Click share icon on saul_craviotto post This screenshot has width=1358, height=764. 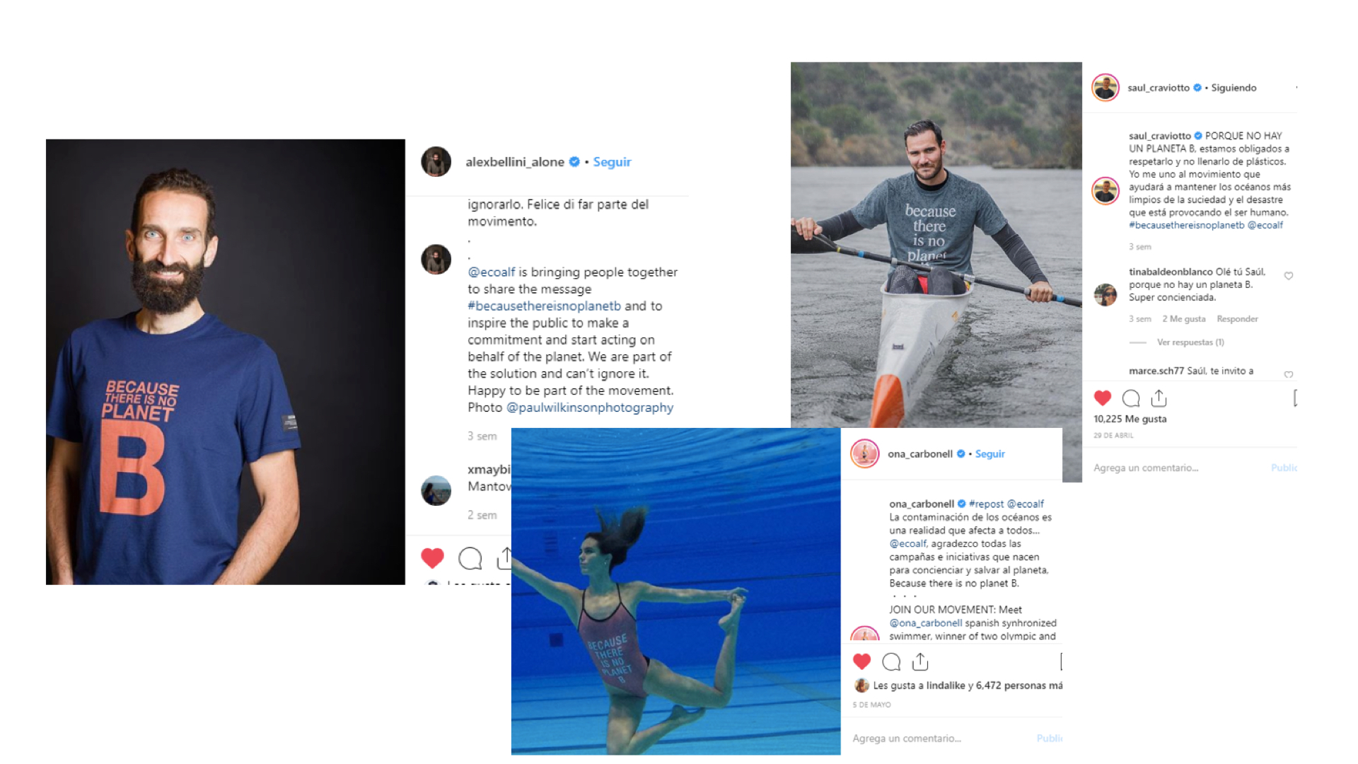click(x=1159, y=398)
